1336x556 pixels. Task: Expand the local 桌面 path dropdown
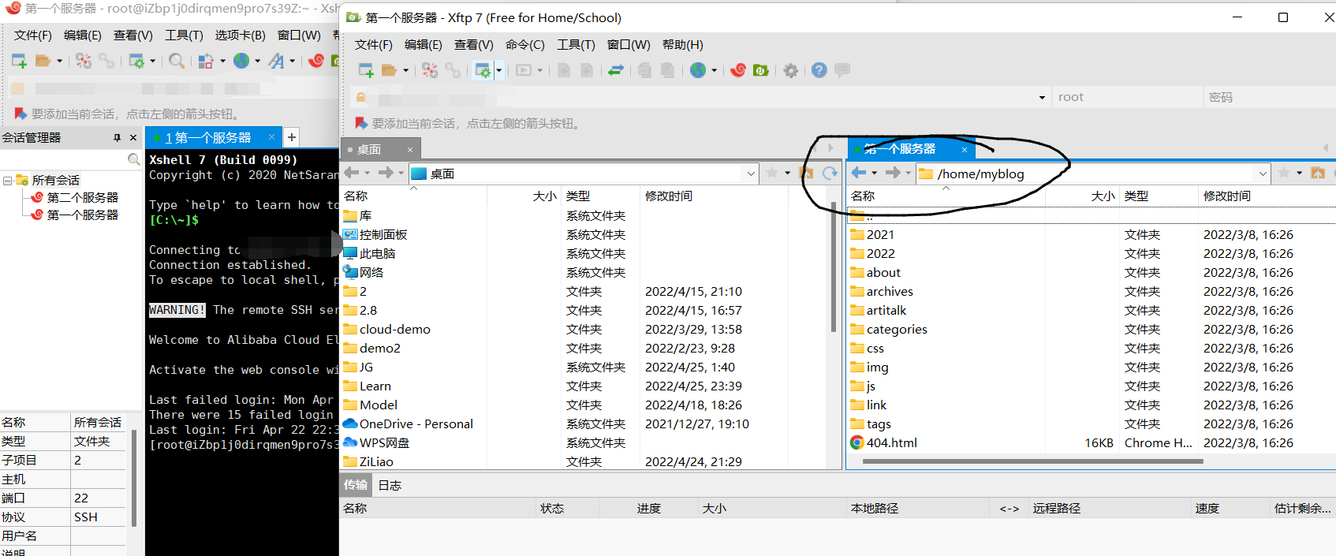point(751,174)
